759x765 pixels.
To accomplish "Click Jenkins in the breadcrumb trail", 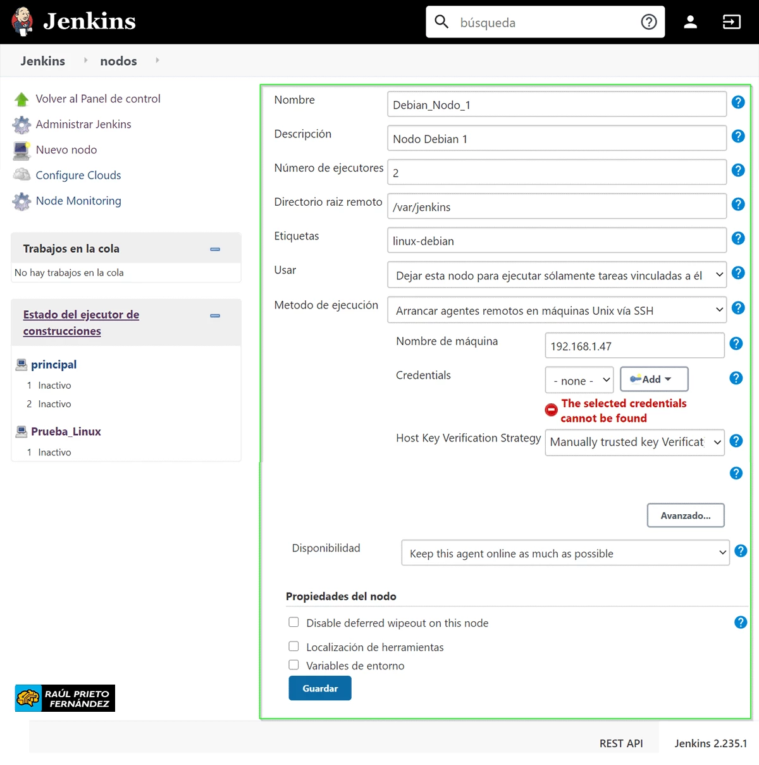I will coord(42,61).
